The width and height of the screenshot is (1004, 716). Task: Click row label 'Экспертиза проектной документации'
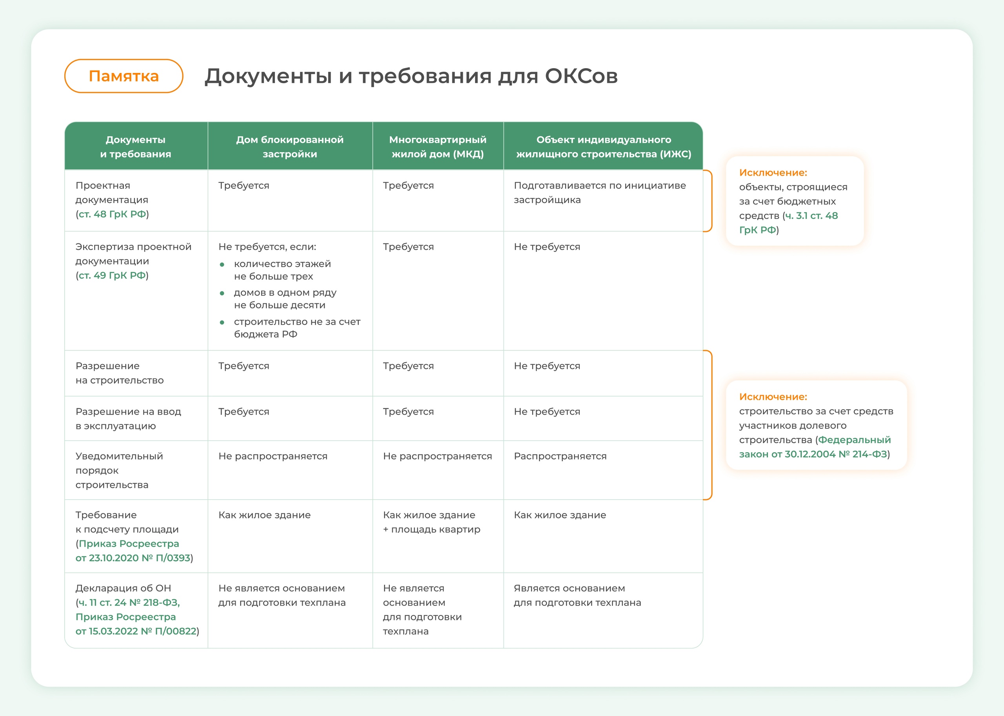133,254
